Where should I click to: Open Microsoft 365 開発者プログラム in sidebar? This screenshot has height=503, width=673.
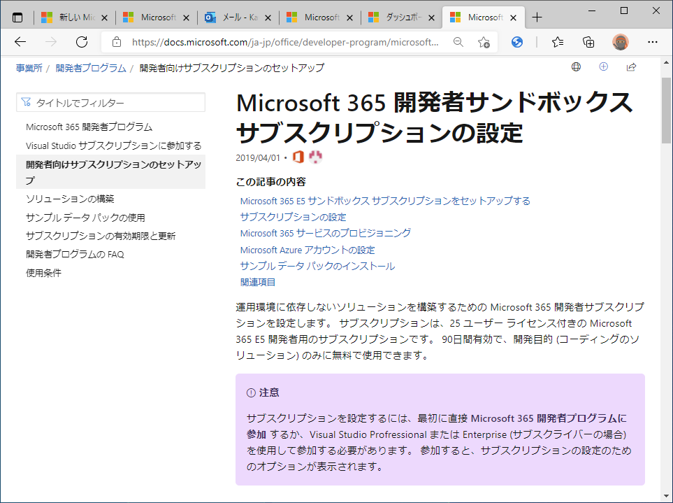(89, 127)
